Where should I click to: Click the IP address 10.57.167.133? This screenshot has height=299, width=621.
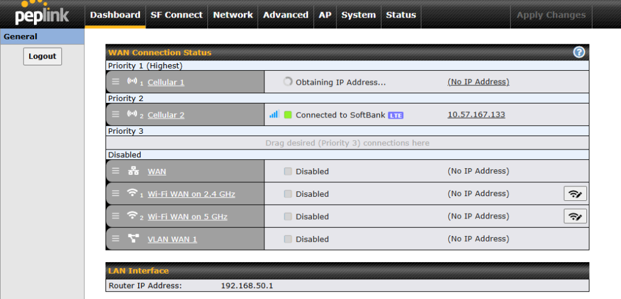(476, 114)
